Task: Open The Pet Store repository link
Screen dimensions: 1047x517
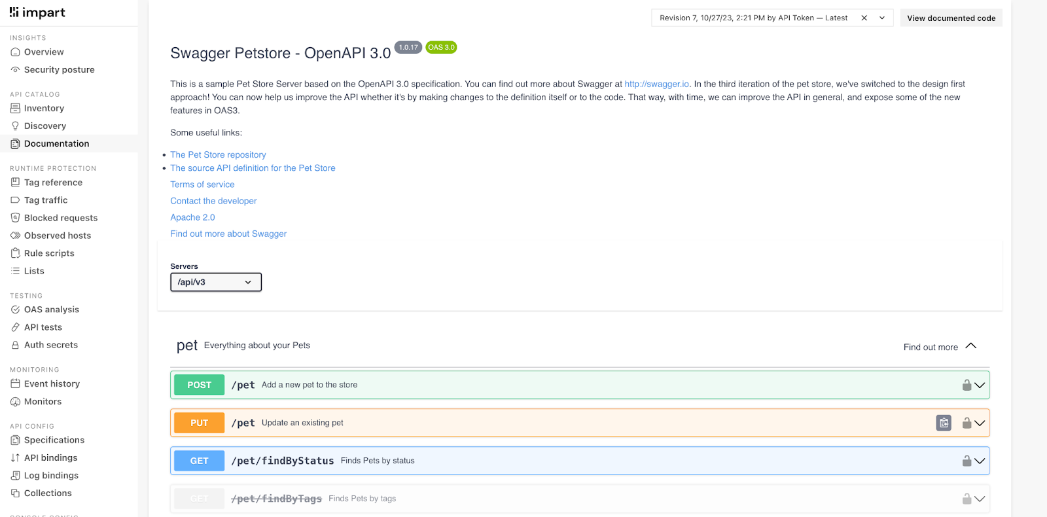Action: 218,154
